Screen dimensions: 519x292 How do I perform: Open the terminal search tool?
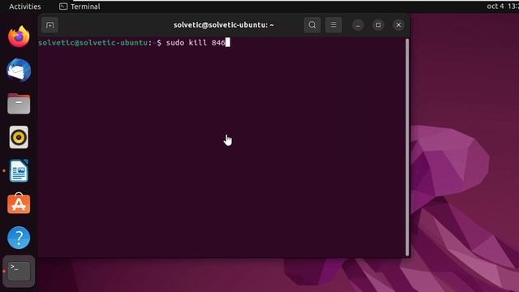click(x=312, y=25)
